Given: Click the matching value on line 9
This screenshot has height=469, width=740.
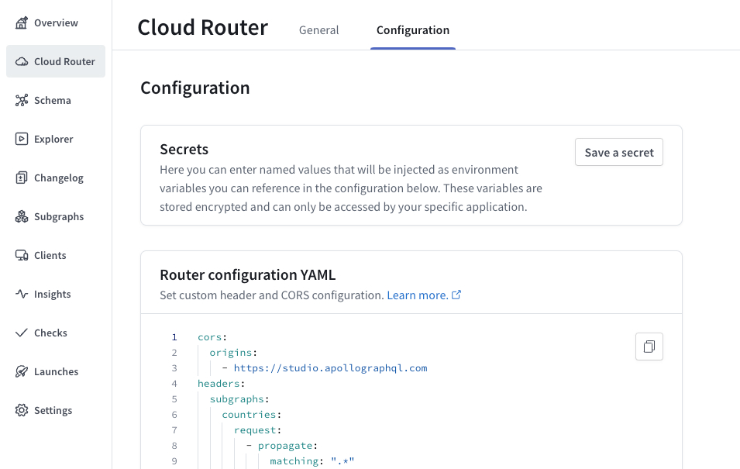Looking at the screenshot, I should coord(342,461).
